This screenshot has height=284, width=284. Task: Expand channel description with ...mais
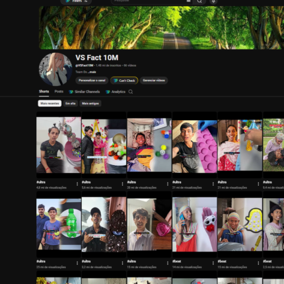click(x=92, y=72)
